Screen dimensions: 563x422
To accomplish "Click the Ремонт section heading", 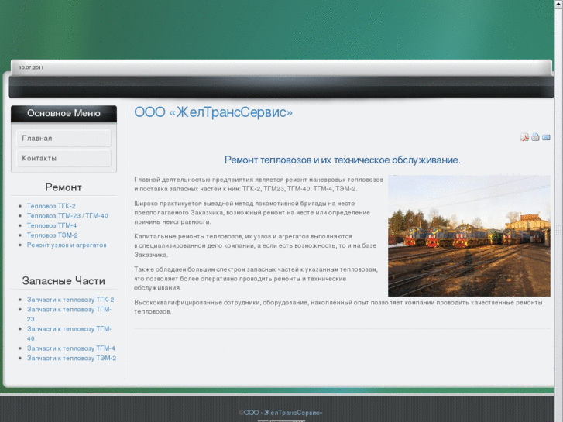I will tap(64, 187).
